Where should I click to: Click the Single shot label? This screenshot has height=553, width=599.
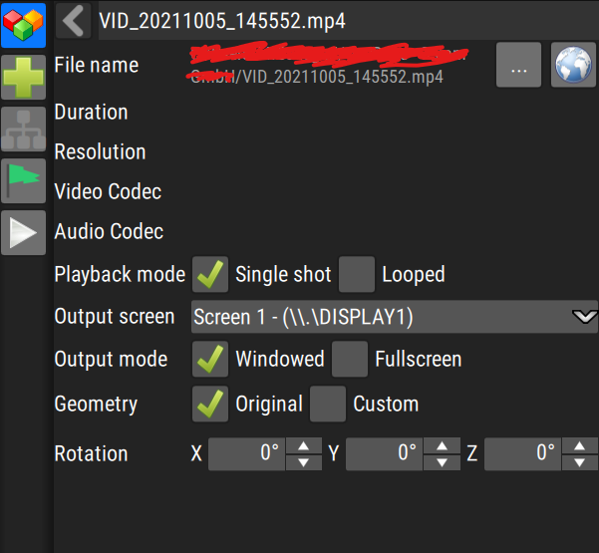point(283,275)
